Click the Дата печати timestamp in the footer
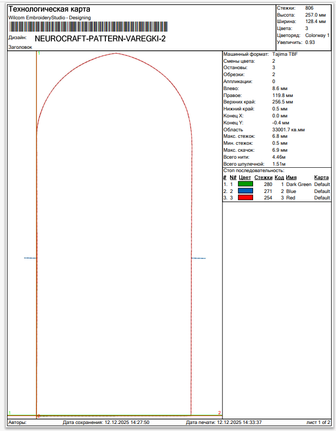Viewport: 336px width, 431px height. pos(223,422)
